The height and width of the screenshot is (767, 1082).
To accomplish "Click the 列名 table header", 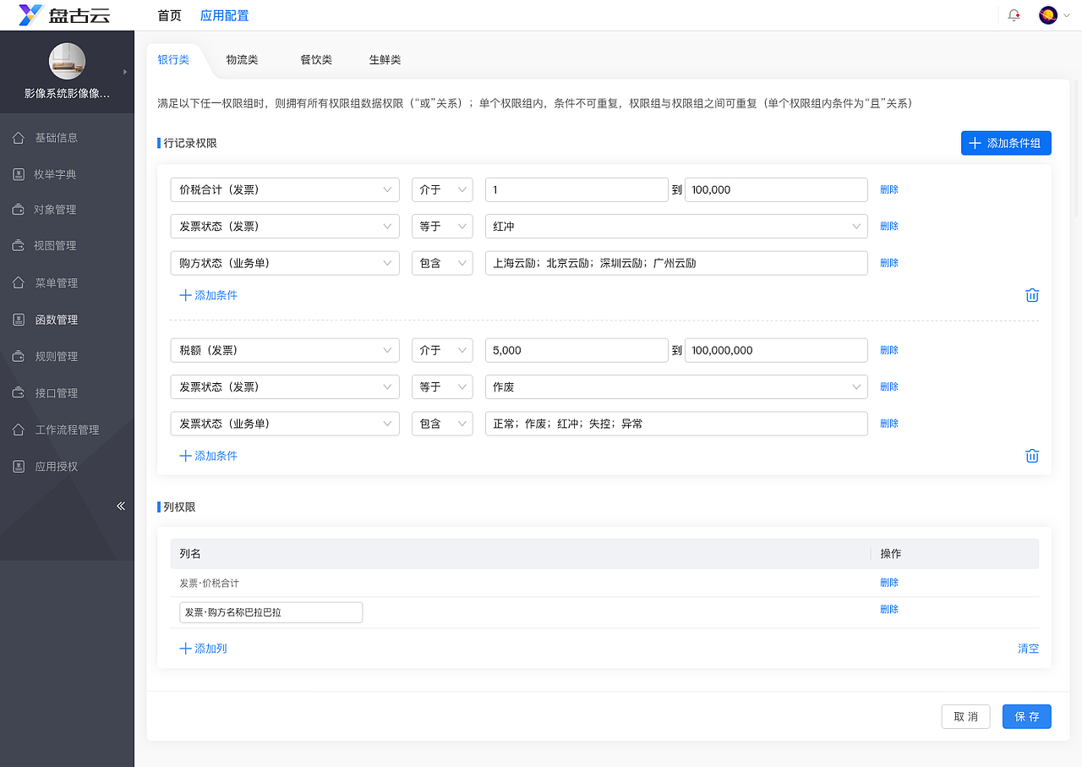I will coord(190,553).
